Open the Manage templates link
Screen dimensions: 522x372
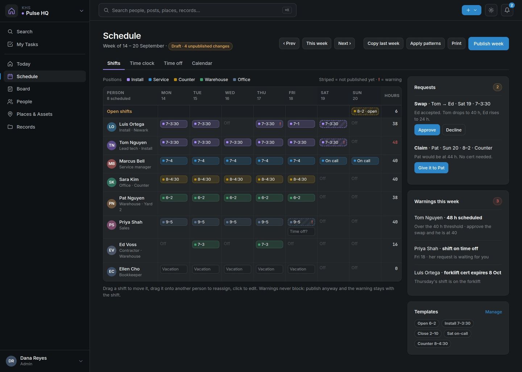click(493, 312)
